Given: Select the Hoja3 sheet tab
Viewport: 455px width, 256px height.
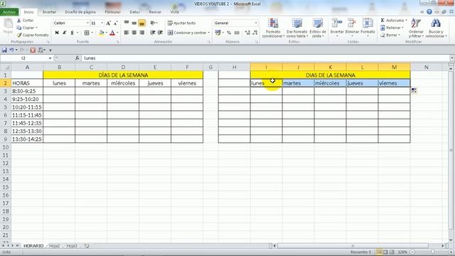Looking at the screenshot, I should tap(72, 246).
